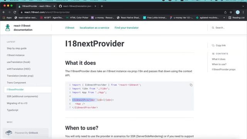
Task: Open the Find your translator link
Action: pos(127,28)
